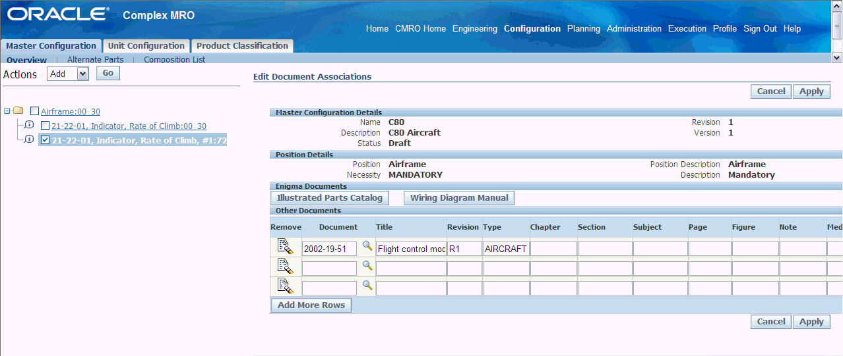Go to Home in the top menu

pyautogui.click(x=377, y=28)
